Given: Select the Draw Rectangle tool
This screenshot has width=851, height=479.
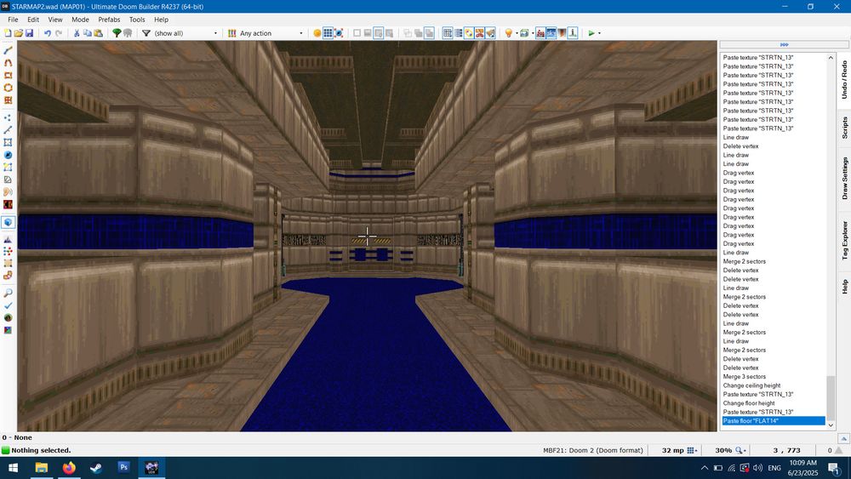Looking at the screenshot, I should (8, 76).
